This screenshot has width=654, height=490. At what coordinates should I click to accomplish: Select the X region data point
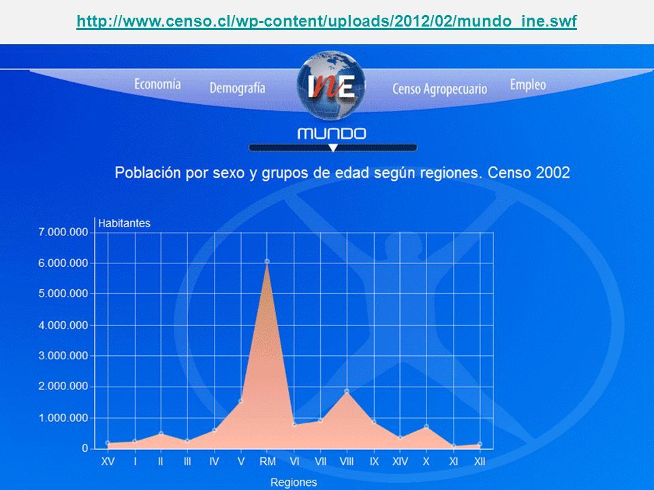point(426,426)
